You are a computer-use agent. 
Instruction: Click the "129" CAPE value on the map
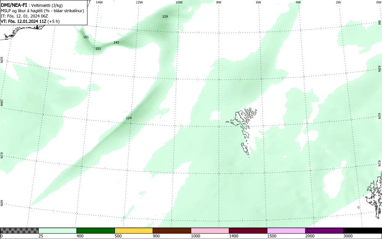165,16
